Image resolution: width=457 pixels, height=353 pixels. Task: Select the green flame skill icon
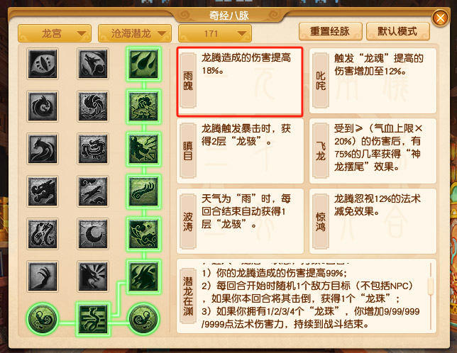coord(143,64)
